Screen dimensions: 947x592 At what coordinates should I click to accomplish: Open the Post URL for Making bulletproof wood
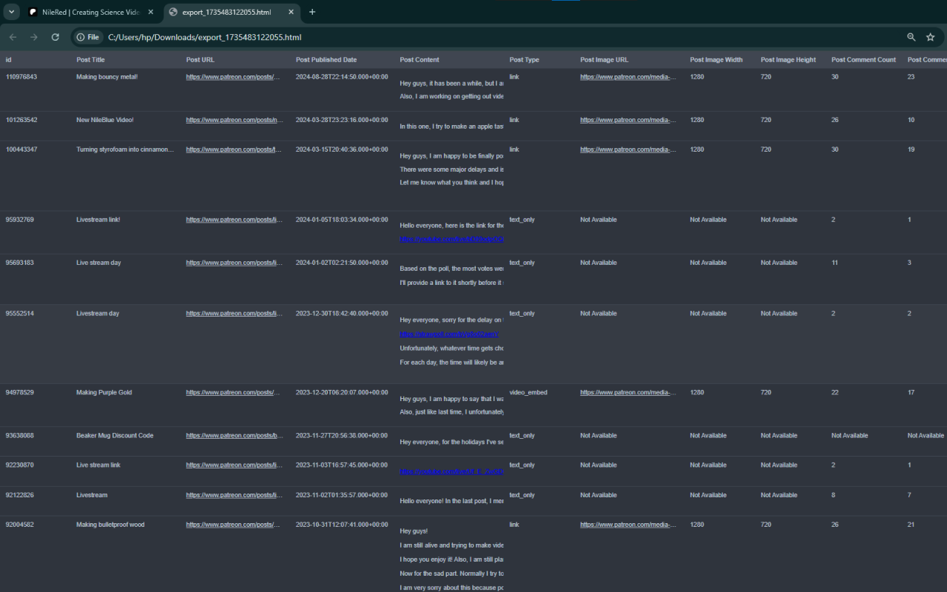233,525
